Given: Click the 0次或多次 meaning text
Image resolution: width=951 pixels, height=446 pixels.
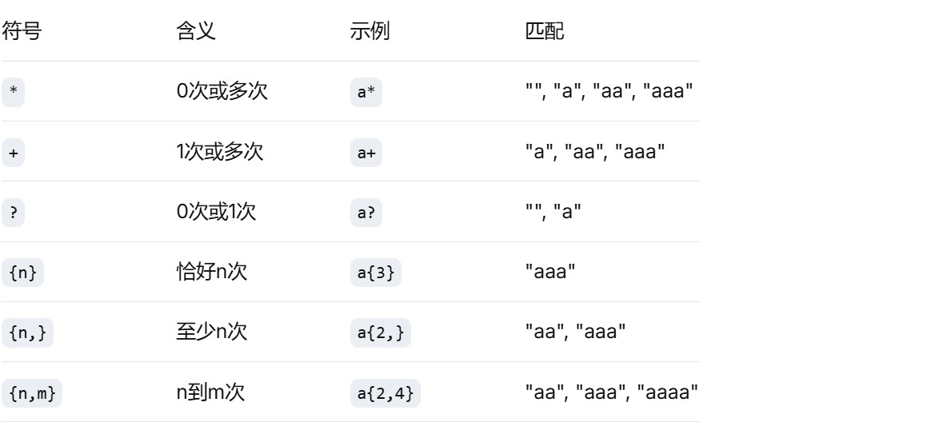Looking at the screenshot, I should point(222,92).
